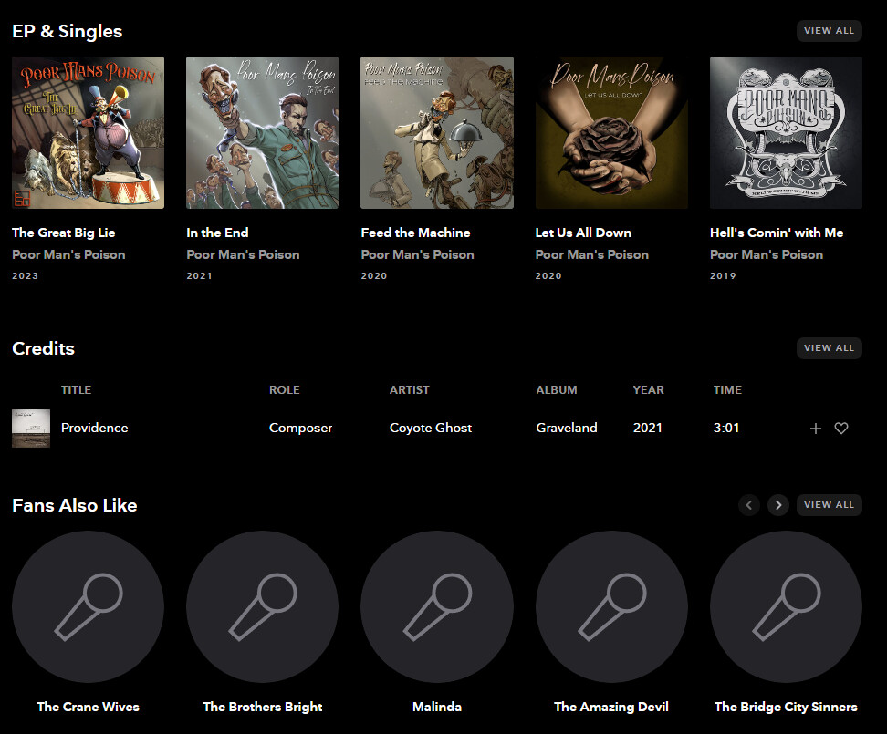Open The Great Big Lie cover art

pos(88,132)
